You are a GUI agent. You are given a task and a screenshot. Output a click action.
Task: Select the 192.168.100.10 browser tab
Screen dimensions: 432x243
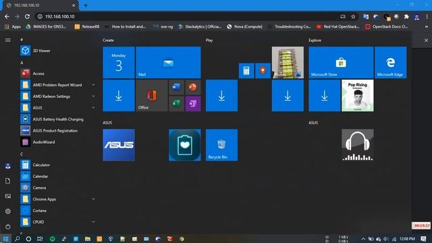(x=40, y=5)
